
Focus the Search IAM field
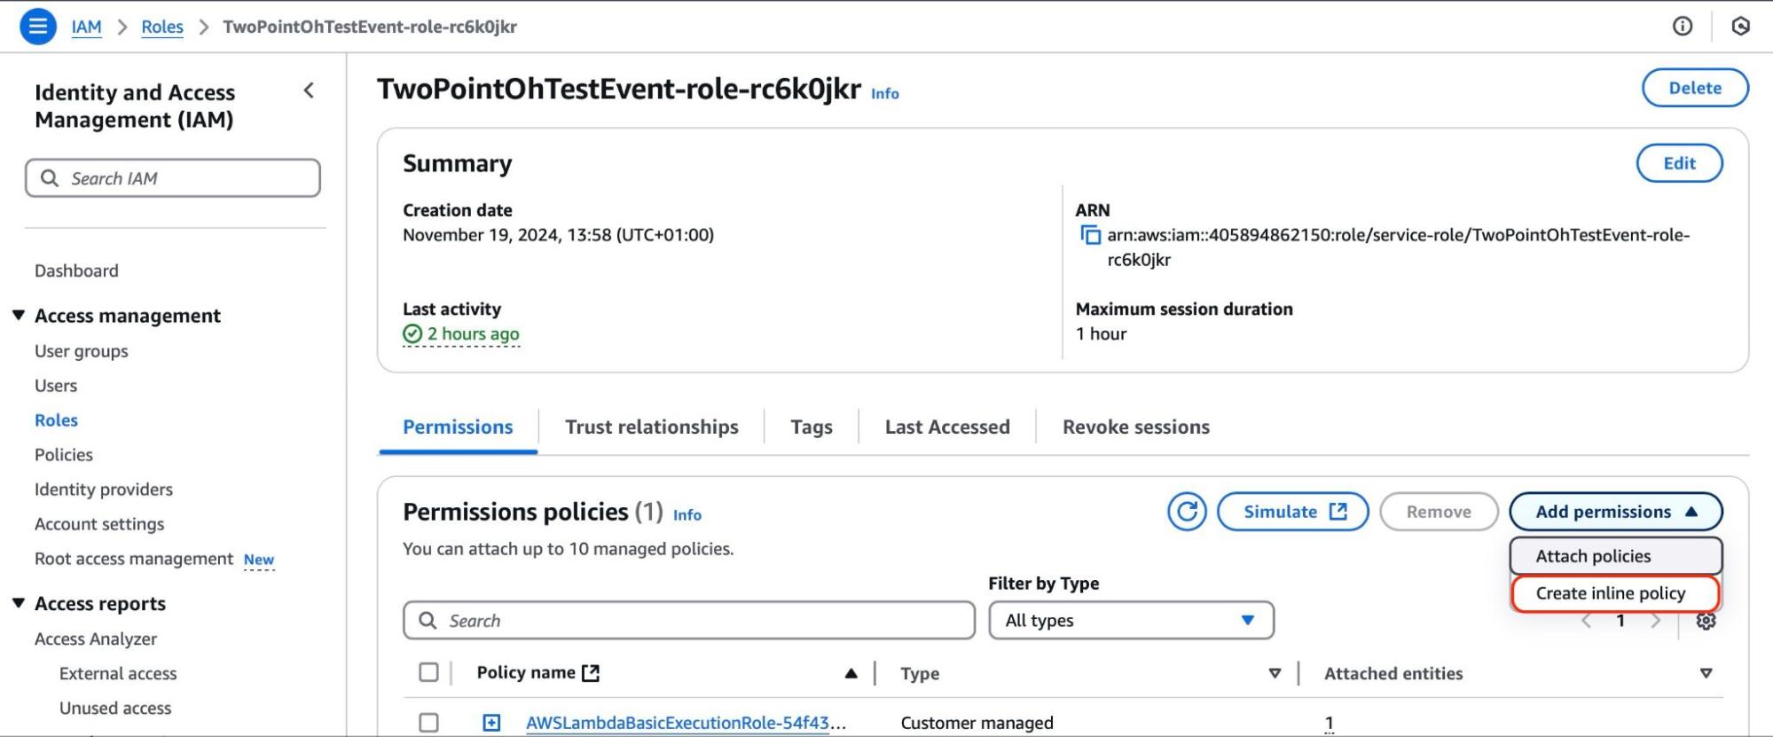click(173, 178)
